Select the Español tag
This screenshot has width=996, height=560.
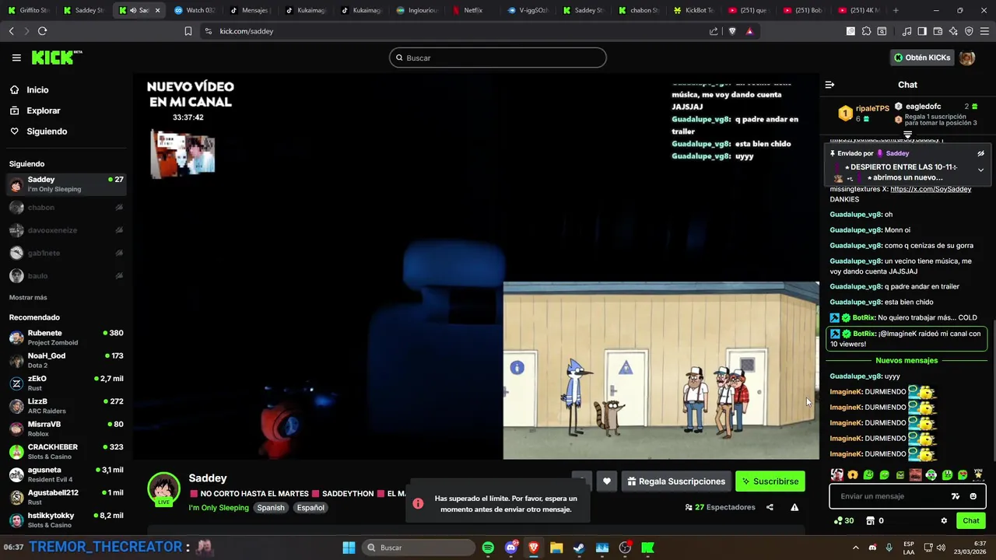(310, 508)
